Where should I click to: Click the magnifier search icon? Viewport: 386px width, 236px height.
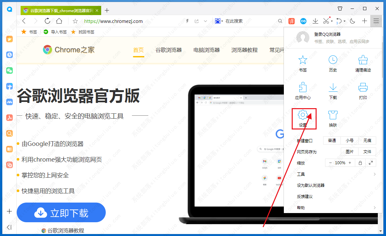click(x=280, y=21)
